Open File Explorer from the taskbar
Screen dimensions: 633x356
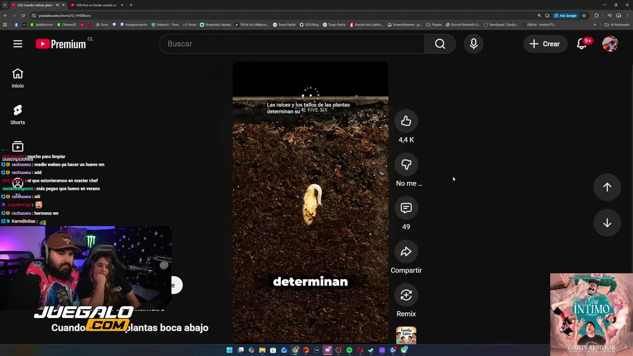pyautogui.click(x=262, y=350)
